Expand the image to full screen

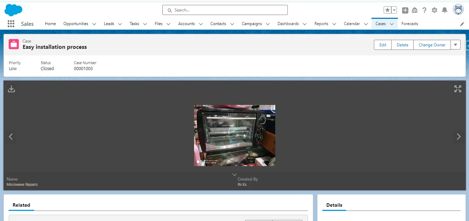pyautogui.click(x=458, y=89)
